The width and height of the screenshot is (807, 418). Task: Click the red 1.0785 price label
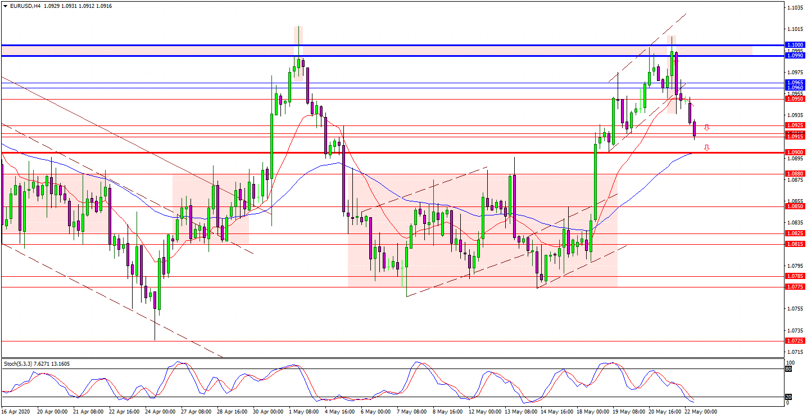coord(795,276)
